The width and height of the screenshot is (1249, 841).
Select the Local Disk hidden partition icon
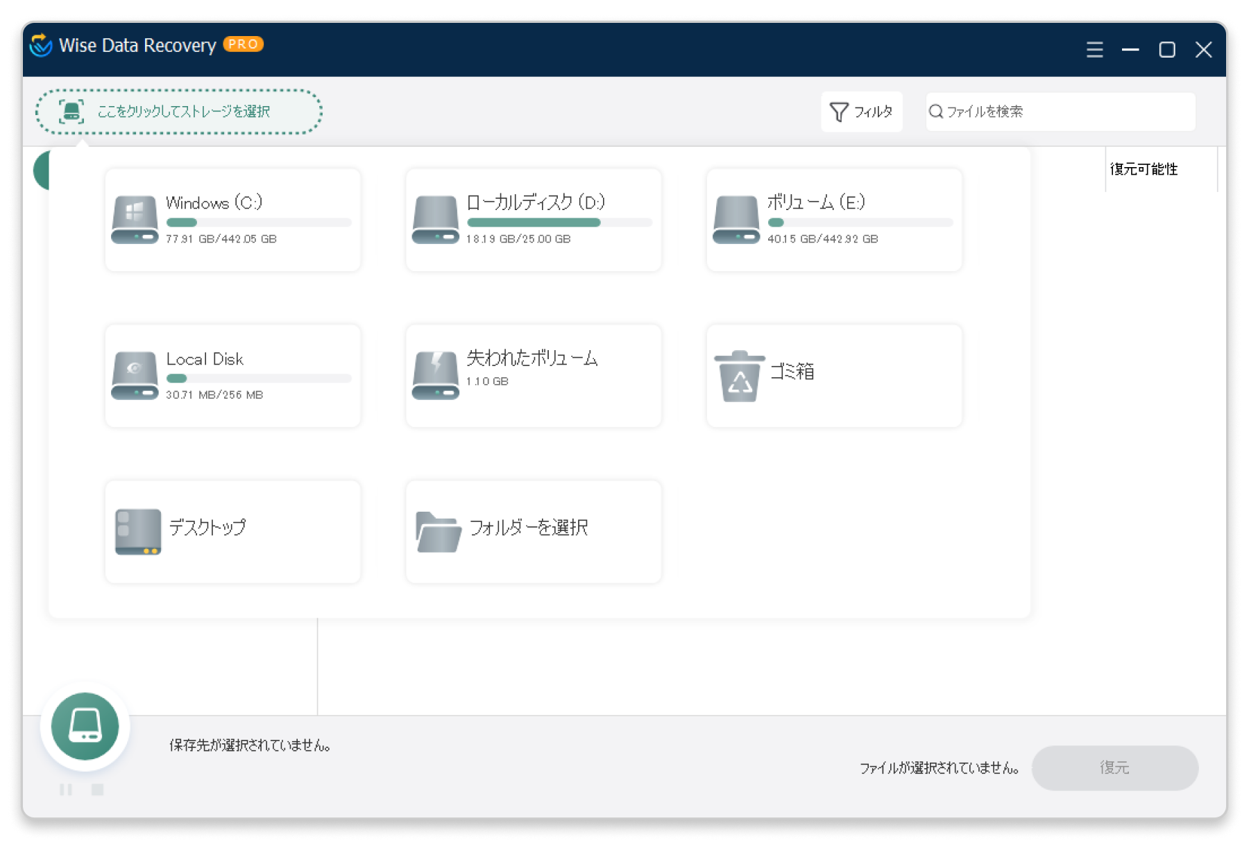135,376
